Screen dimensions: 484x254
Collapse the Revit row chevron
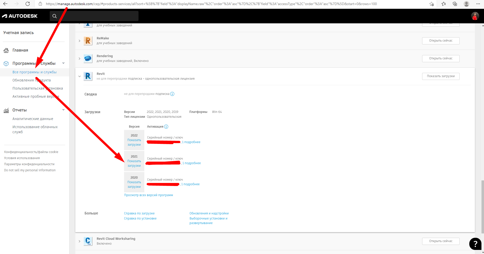coord(79,76)
